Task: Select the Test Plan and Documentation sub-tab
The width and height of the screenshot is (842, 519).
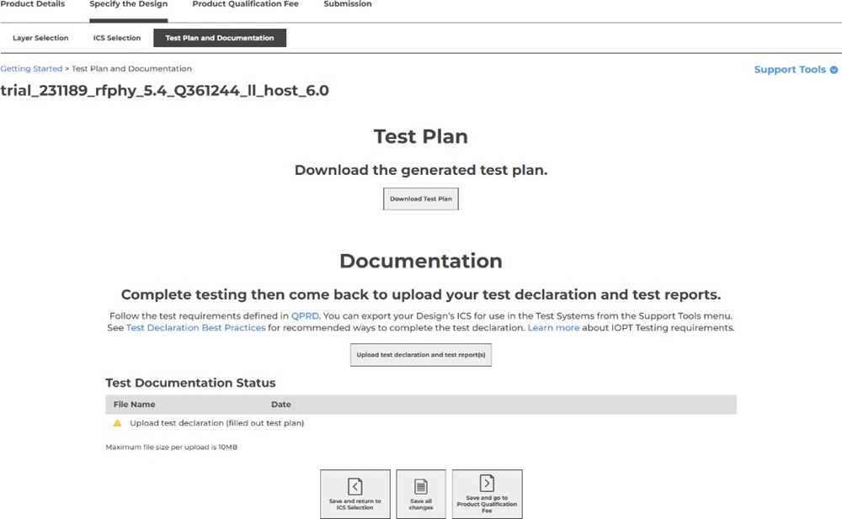Action: tap(220, 38)
